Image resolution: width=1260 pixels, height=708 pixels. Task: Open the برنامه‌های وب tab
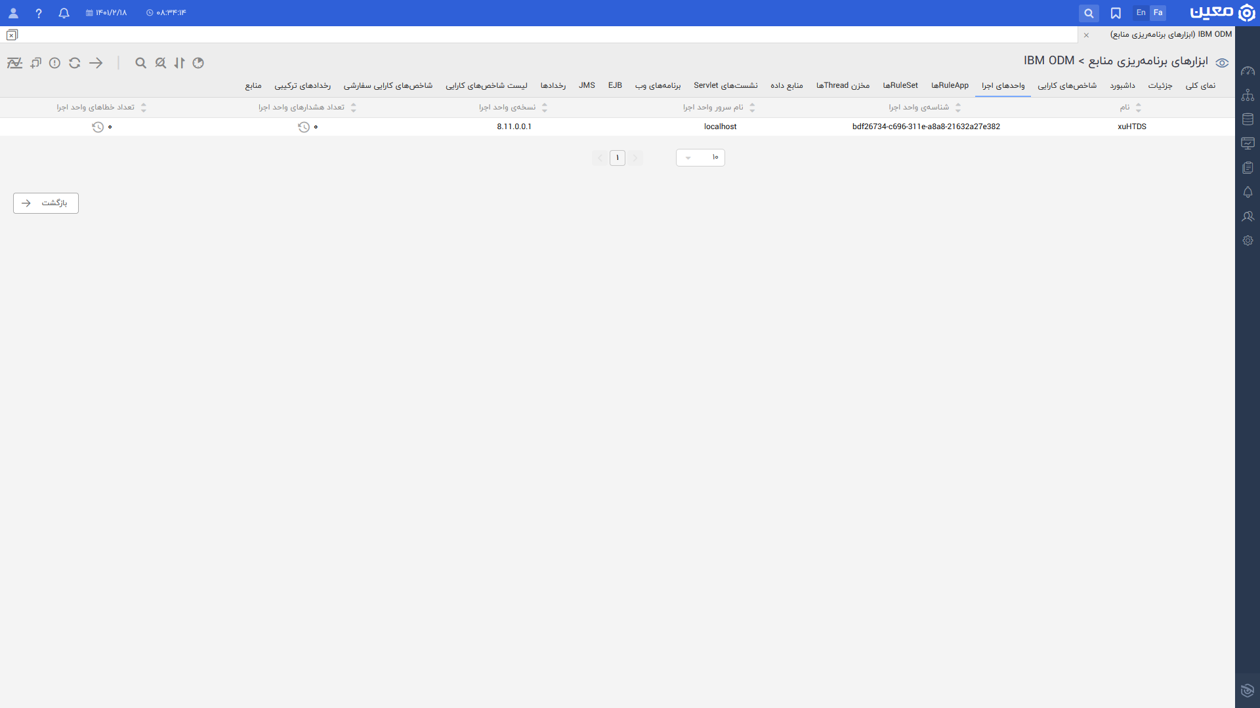(658, 86)
